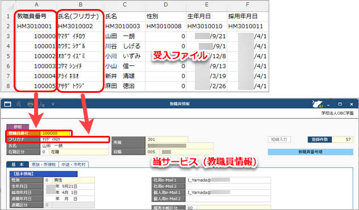
Task: Click the 学校法人OBC学園 organization name
Action: 337,113
